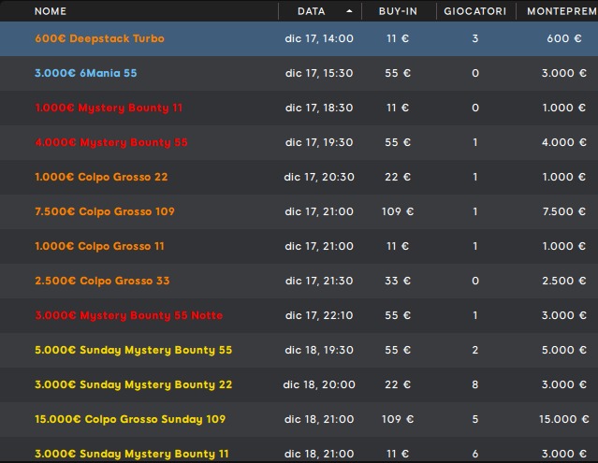Click the date dic 17, 19:30
The width and height of the screenshot is (598, 463).
tap(319, 142)
